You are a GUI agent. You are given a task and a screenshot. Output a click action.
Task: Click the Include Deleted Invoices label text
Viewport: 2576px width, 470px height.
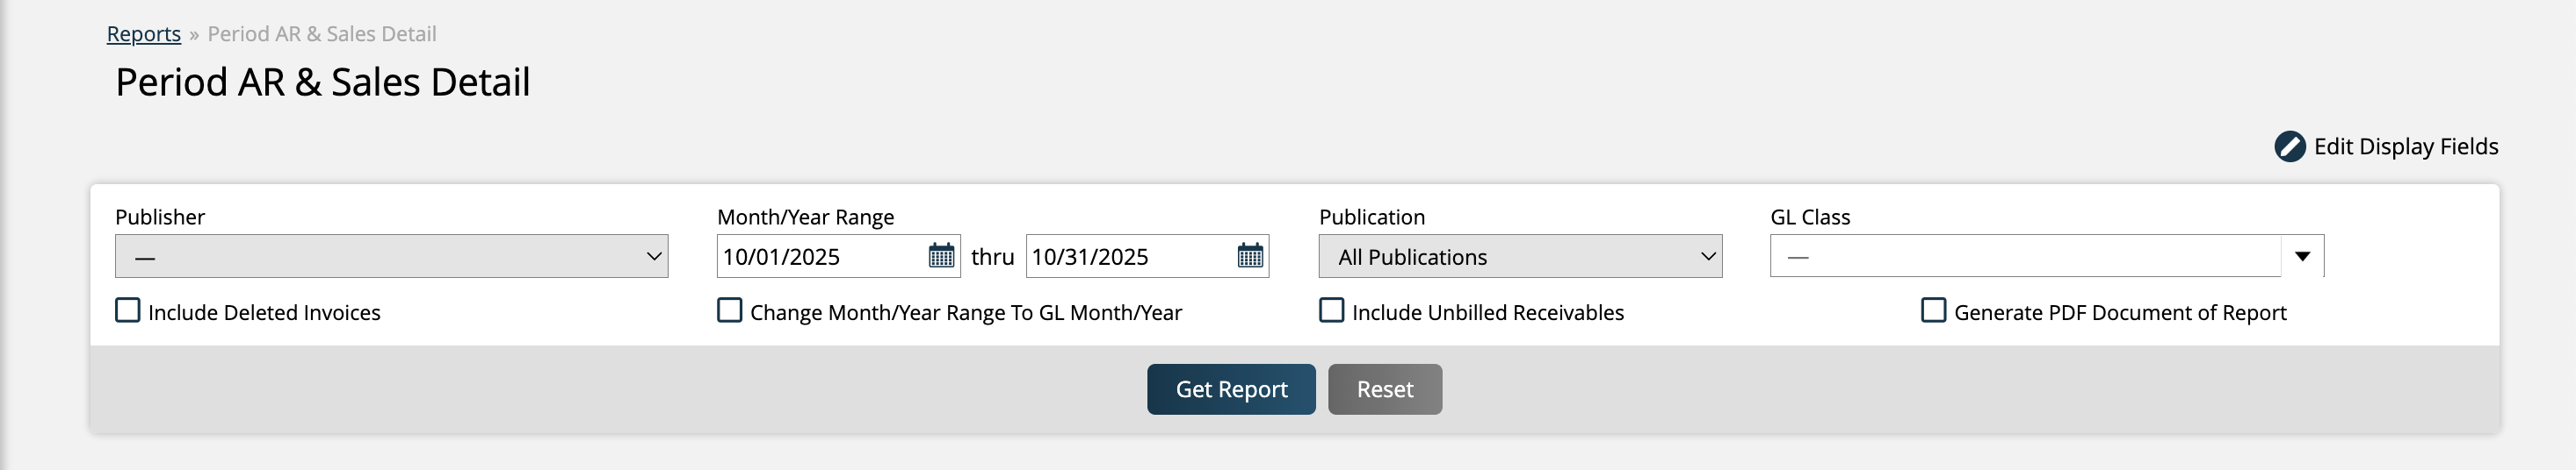[264, 312]
